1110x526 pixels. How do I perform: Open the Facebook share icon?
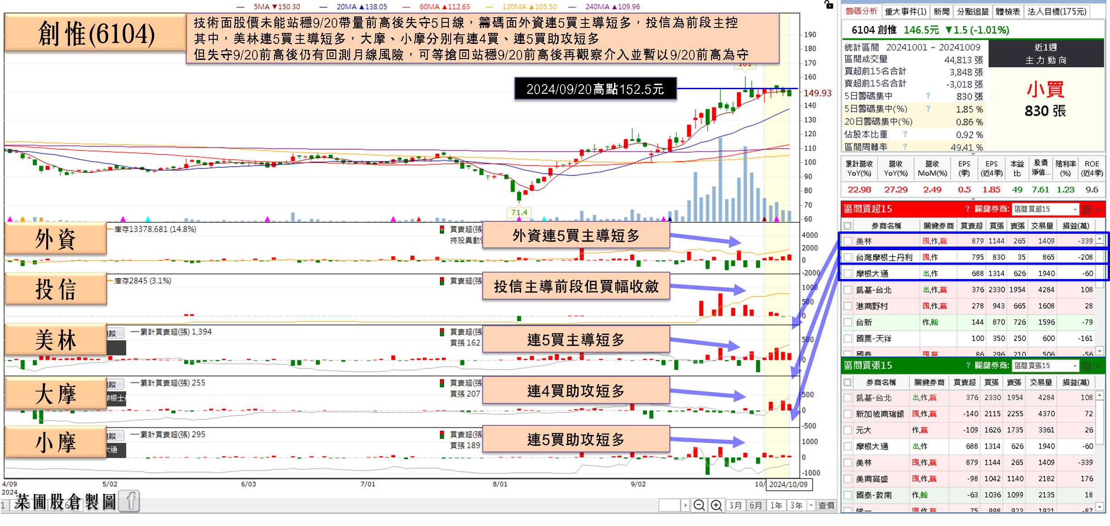tap(129, 501)
